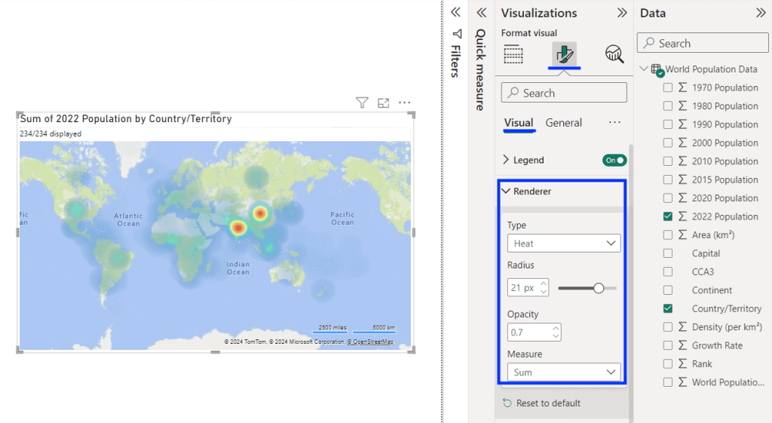Decrease Radius with the down arrow
The height and width of the screenshot is (423, 772).
coord(544,292)
